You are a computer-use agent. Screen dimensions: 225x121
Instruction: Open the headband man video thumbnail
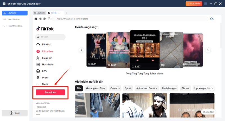point(145,105)
